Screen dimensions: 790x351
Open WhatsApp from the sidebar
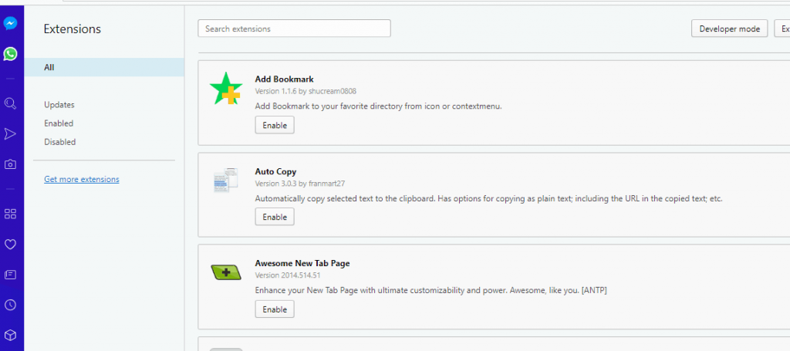point(10,54)
